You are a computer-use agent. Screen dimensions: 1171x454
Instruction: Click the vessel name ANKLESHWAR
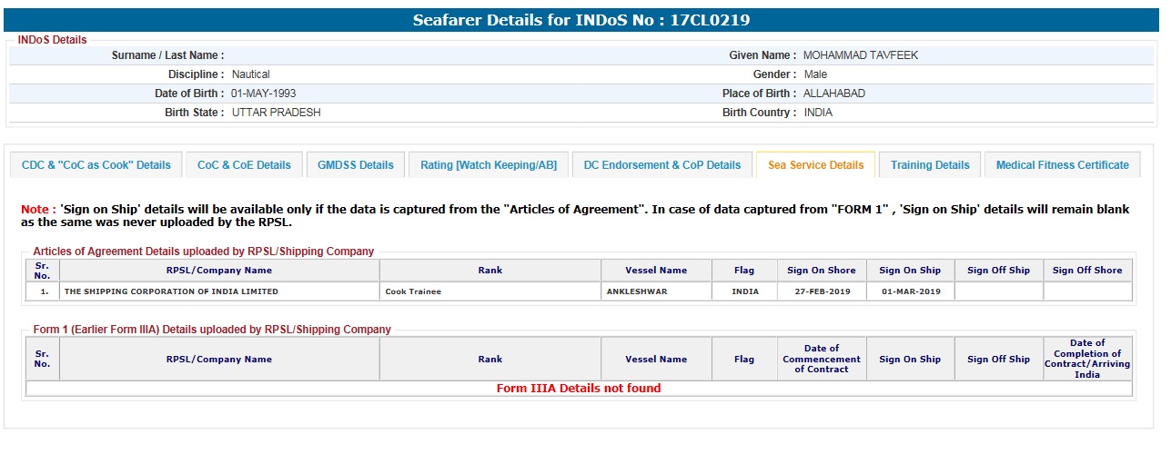[x=636, y=291]
